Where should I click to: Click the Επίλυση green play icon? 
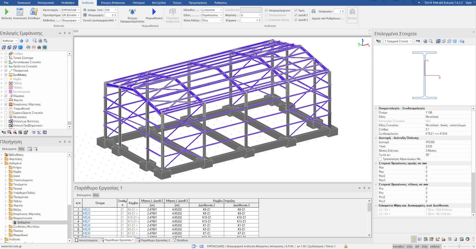coord(7,12)
